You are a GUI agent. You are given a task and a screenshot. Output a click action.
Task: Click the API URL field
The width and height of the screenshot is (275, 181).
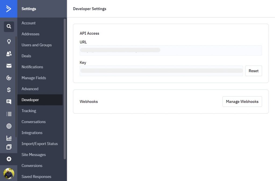(171, 50)
